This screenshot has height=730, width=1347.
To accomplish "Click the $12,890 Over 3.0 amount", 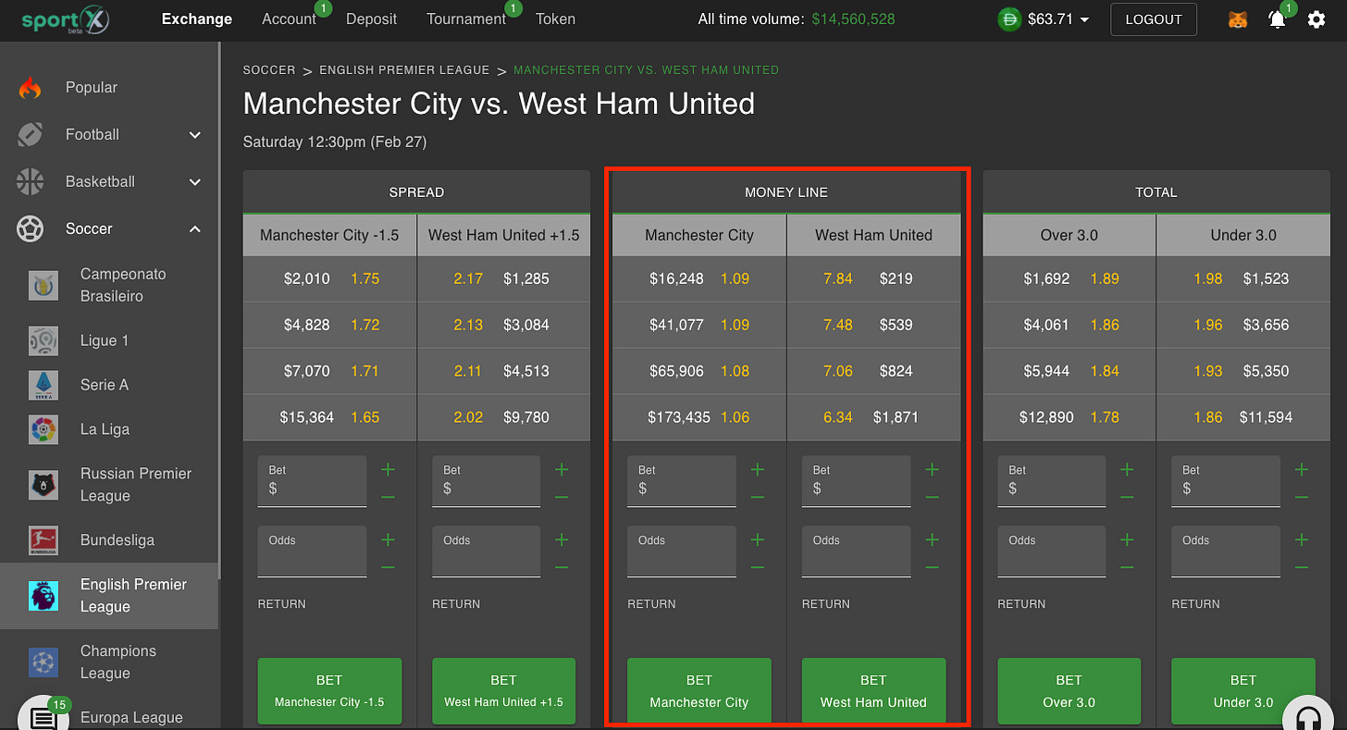I will click(1046, 417).
